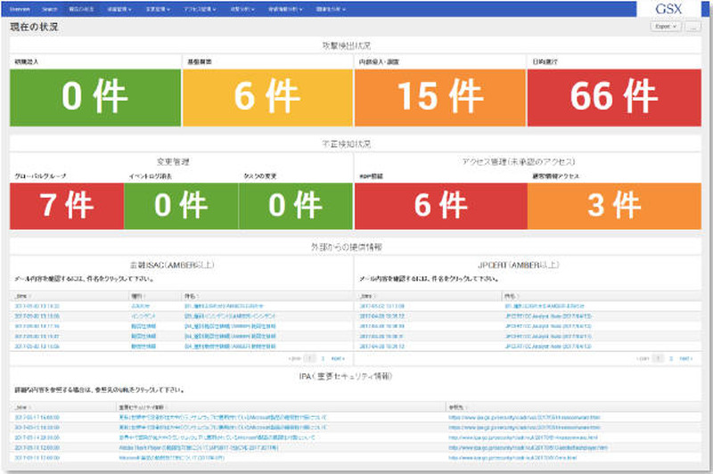
Task: Sort the 金融ISAC table by _time column
Action: tap(21, 295)
